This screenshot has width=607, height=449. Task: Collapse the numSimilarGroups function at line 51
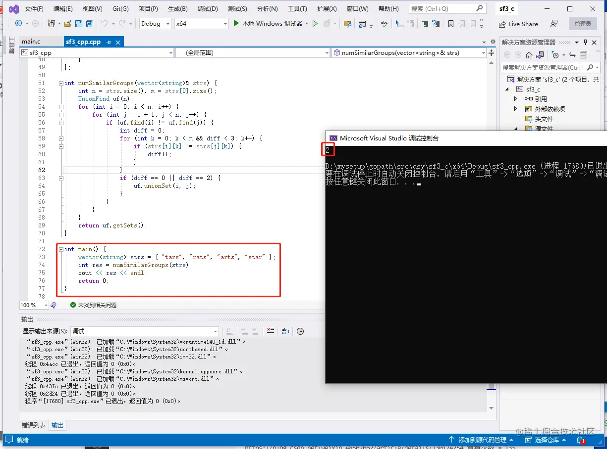coord(61,83)
